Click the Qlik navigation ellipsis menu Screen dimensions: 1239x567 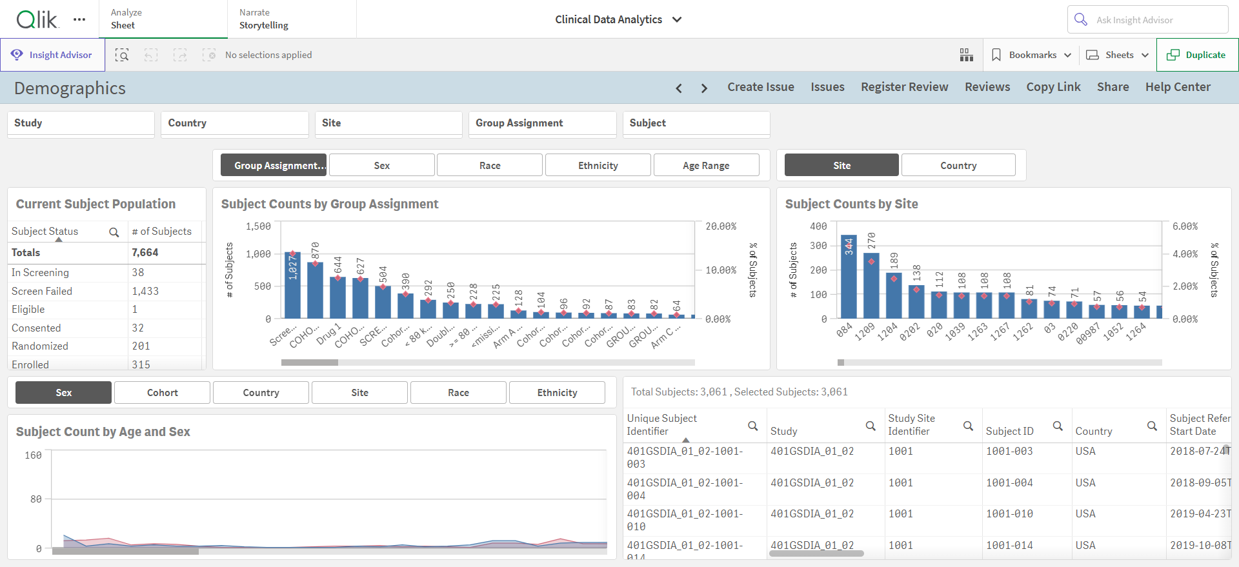point(79,19)
